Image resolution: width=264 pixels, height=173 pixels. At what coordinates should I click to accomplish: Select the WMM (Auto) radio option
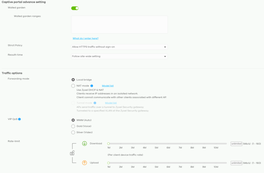click(x=73, y=120)
